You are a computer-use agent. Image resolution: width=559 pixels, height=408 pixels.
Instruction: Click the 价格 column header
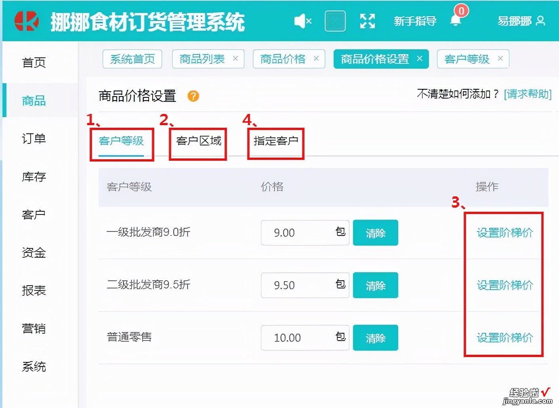pos(272,187)
